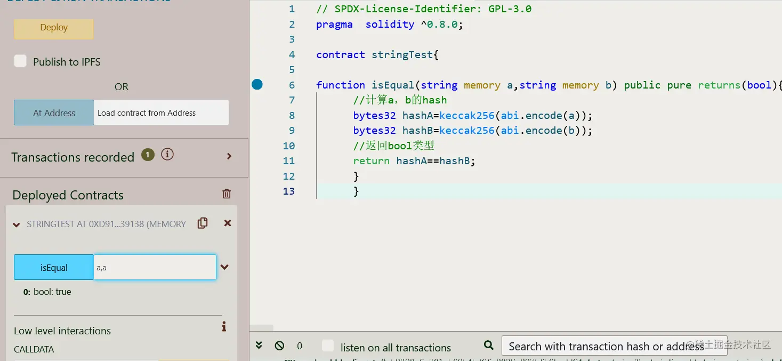Focus the transaction hash search field
Screen dimensions: 782x361
[x=614, y=346]
